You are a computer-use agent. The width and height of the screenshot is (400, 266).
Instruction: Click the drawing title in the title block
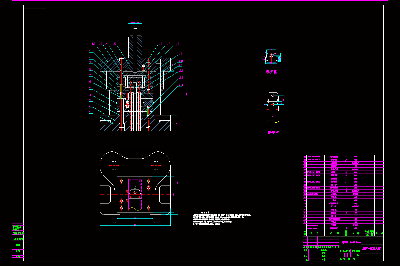[x=372, y=249]
